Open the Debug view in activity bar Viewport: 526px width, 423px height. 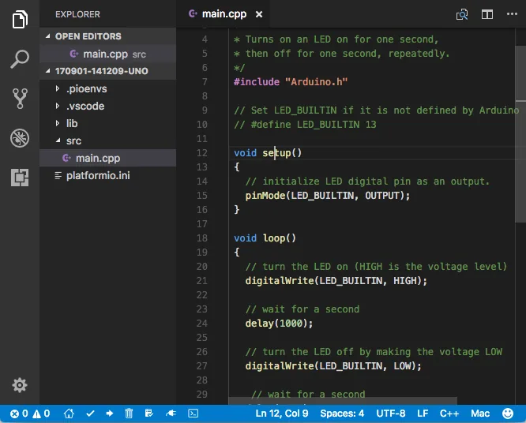click(x=20, y=138)
